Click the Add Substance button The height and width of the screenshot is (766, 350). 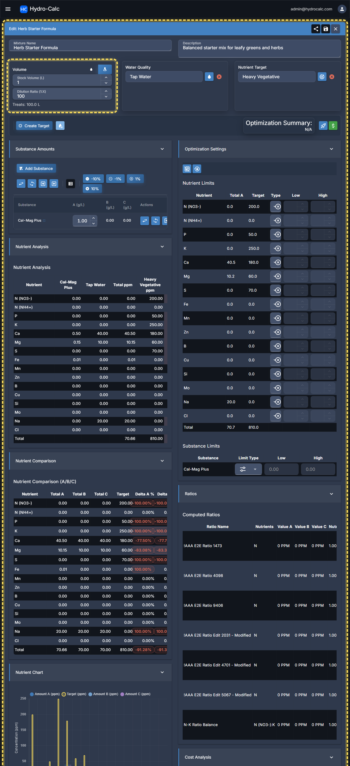point(36,168)
